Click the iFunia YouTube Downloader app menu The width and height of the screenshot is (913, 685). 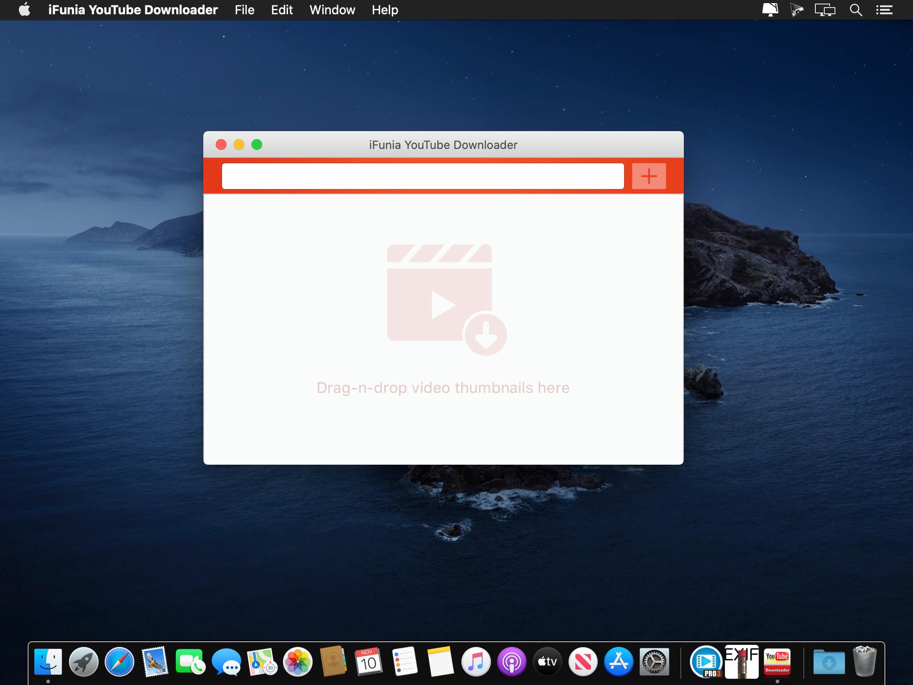tap(133, 10)
